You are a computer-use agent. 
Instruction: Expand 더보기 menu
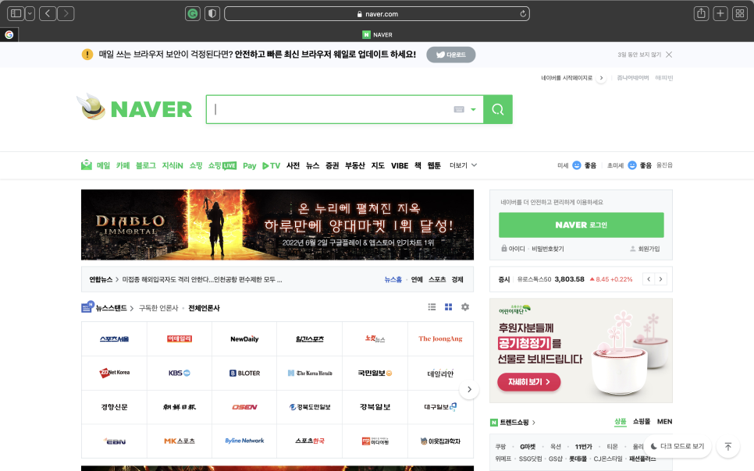(x=463, y=165)
